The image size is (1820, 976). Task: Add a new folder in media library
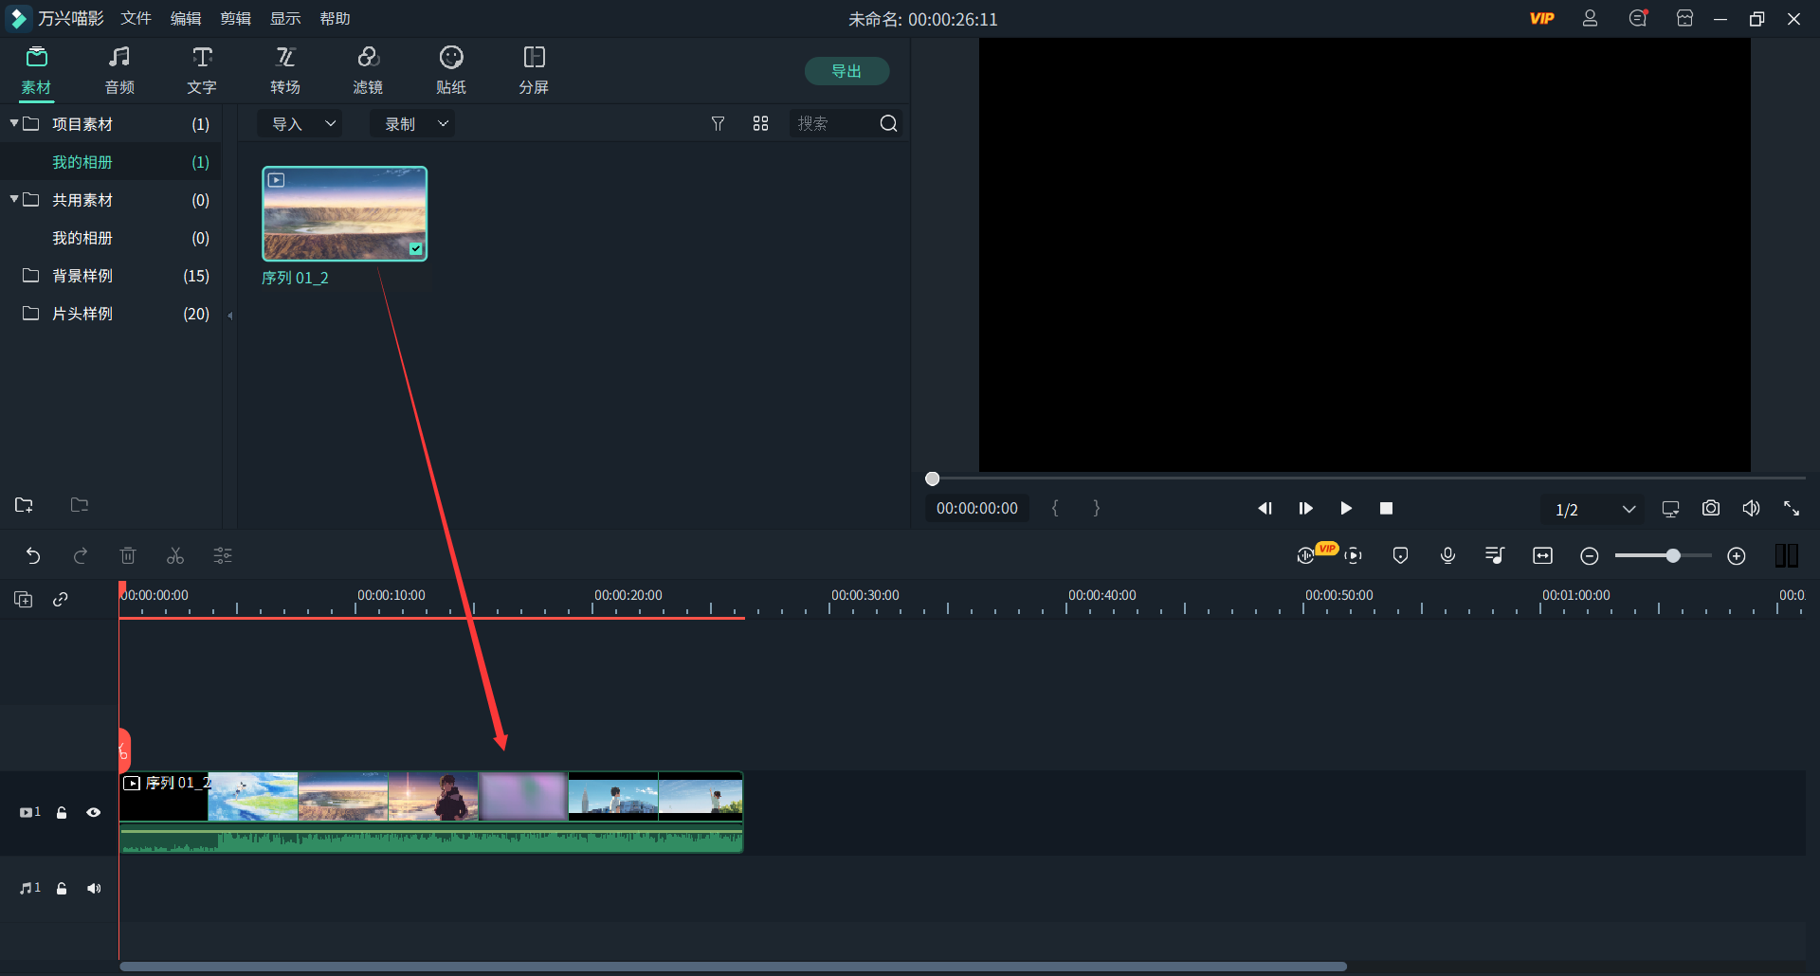[x=25, y=505]
